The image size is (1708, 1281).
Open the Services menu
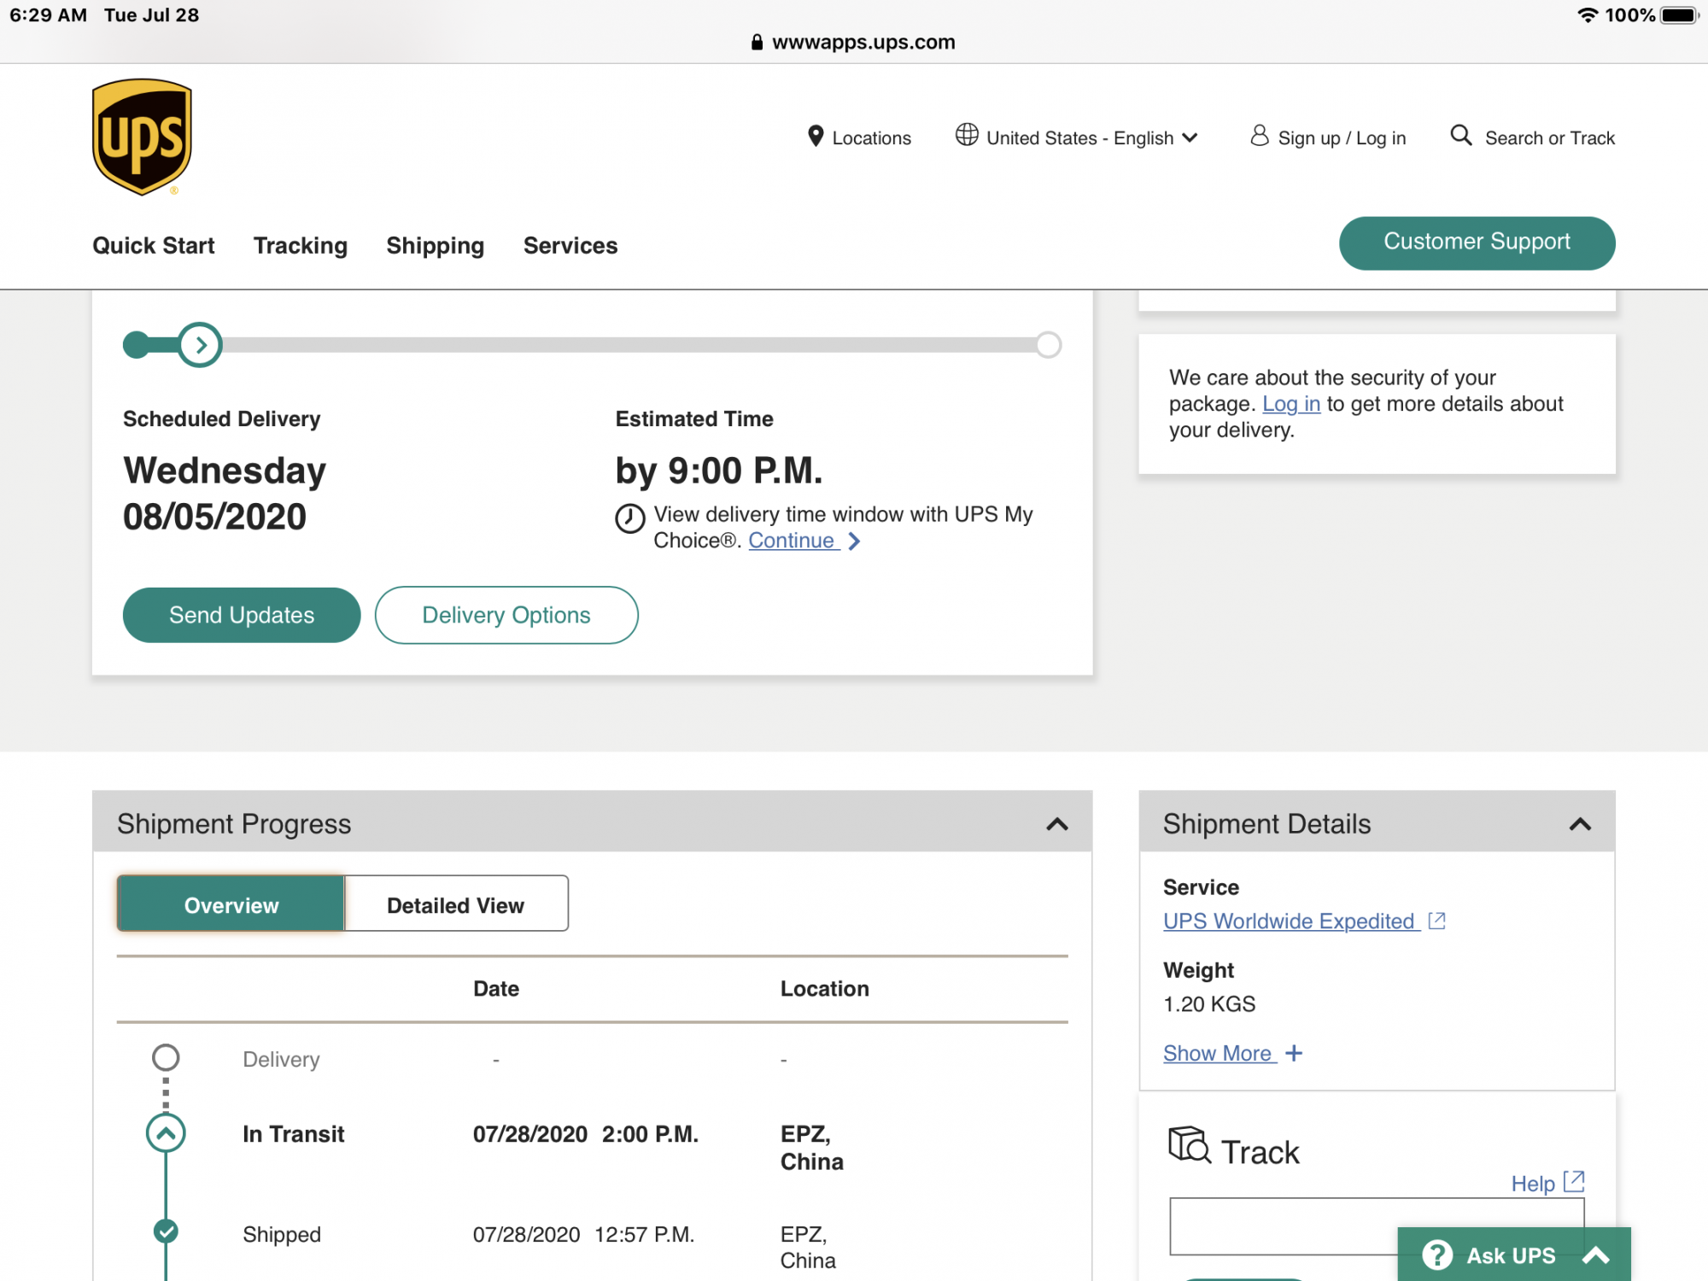click(570, 246)
